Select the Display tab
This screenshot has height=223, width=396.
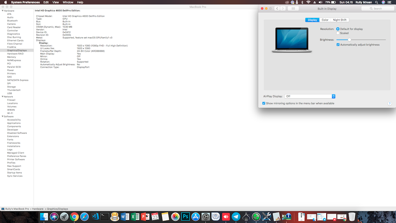pyautogui.click(x=312, y=20)
